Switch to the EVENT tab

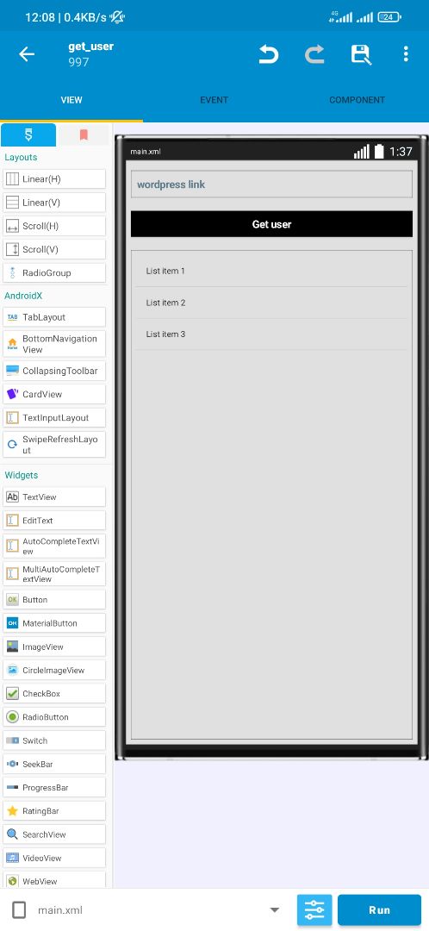[x=214, y=100]
